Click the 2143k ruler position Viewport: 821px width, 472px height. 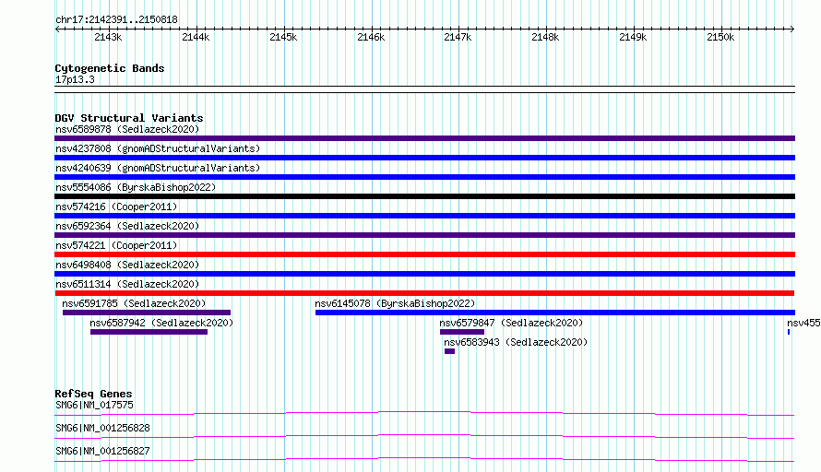(x=108, y=37)
